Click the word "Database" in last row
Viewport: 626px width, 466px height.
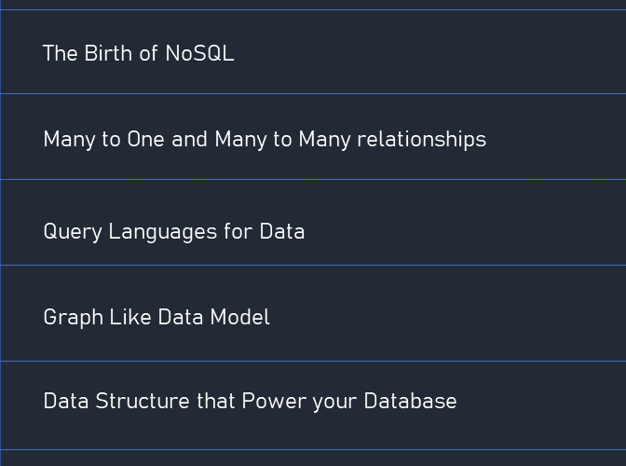tap(410, 401)
